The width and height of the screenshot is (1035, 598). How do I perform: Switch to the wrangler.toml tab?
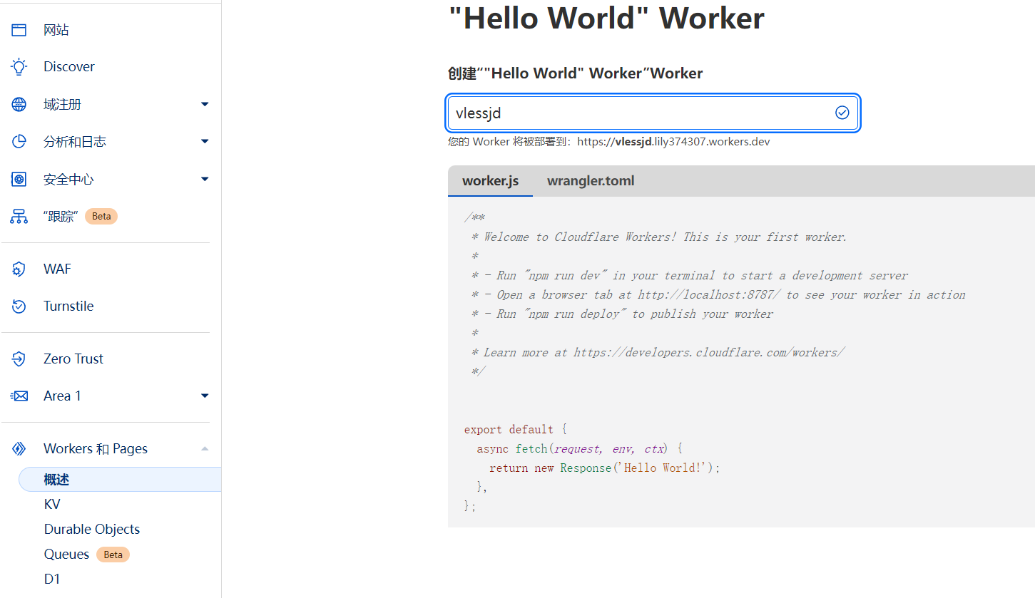pos(591,181)
